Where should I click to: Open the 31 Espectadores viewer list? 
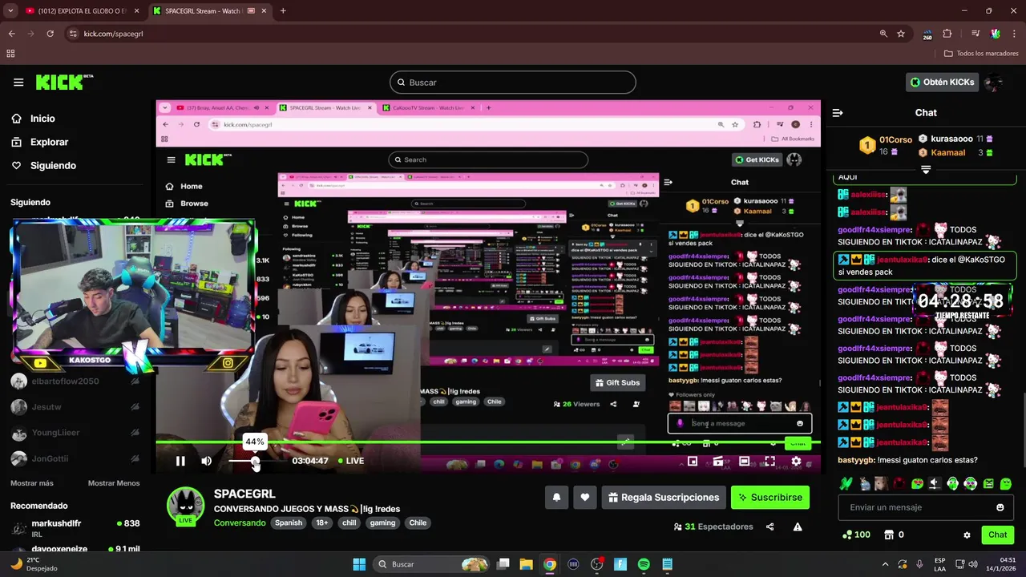tap(713, 527)
